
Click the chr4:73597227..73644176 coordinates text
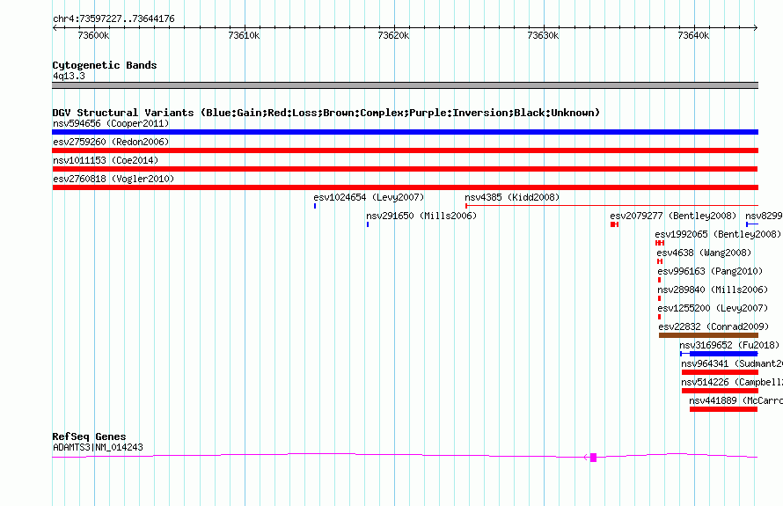tap(113, 19)
